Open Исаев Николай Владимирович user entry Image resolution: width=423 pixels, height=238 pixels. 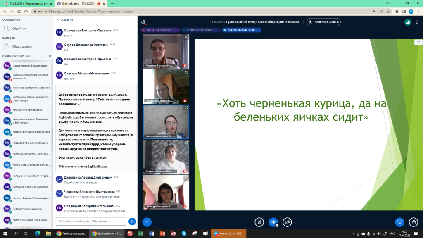27,66
